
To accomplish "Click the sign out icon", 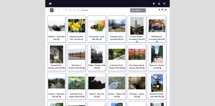I will click(164, 3).
